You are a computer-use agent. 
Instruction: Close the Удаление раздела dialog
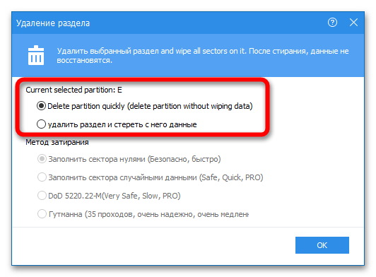(x=353, y=23)
